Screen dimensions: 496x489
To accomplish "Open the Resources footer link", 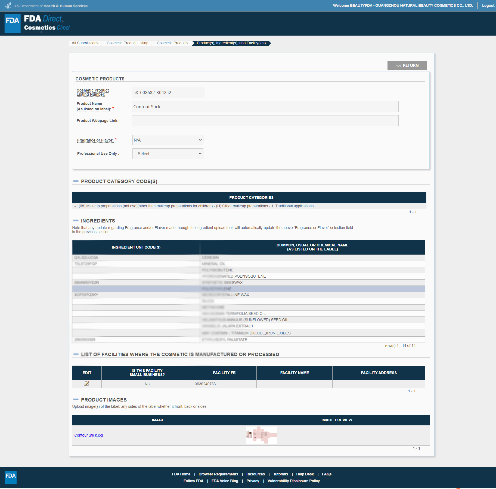I will pos(256,474).
